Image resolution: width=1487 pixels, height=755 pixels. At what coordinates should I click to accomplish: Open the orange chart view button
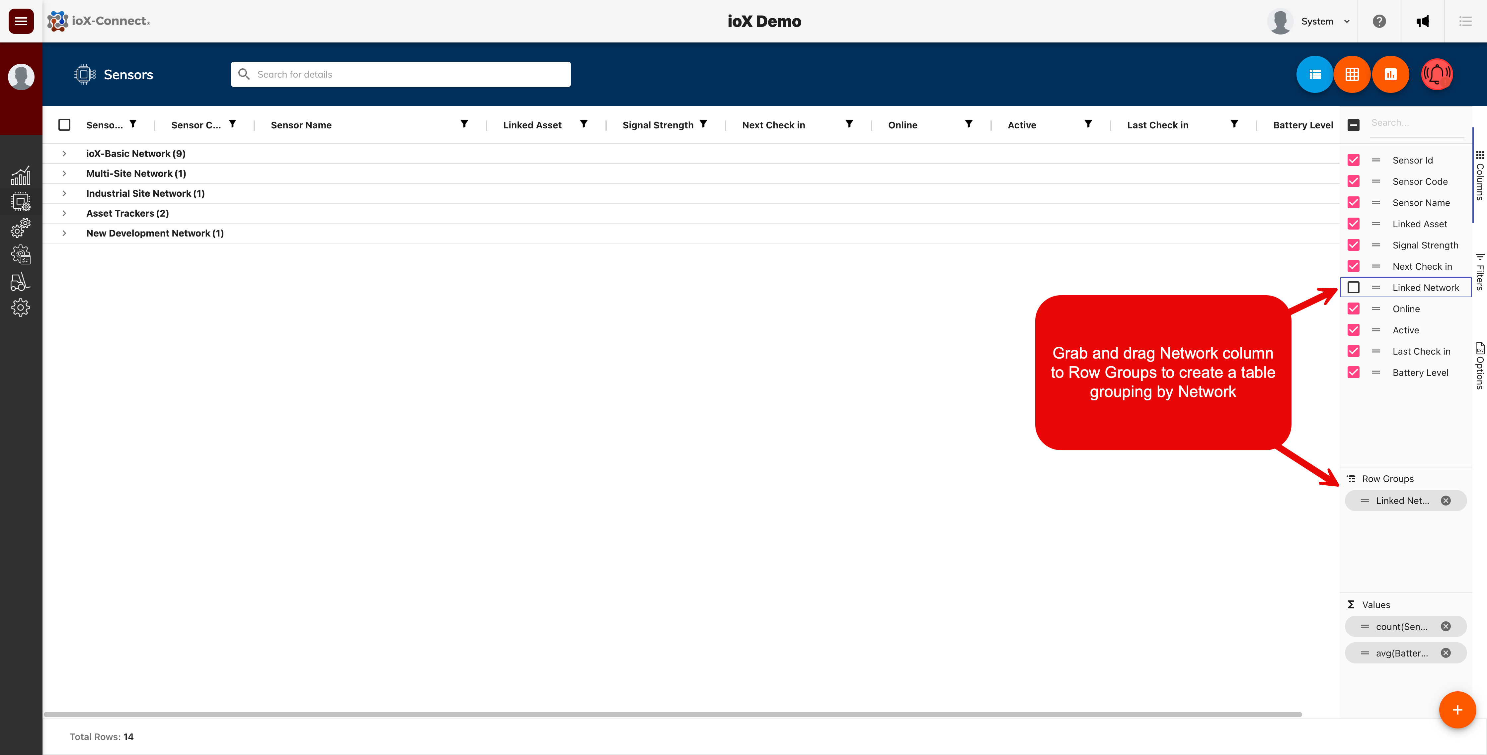coord(1390,74)
